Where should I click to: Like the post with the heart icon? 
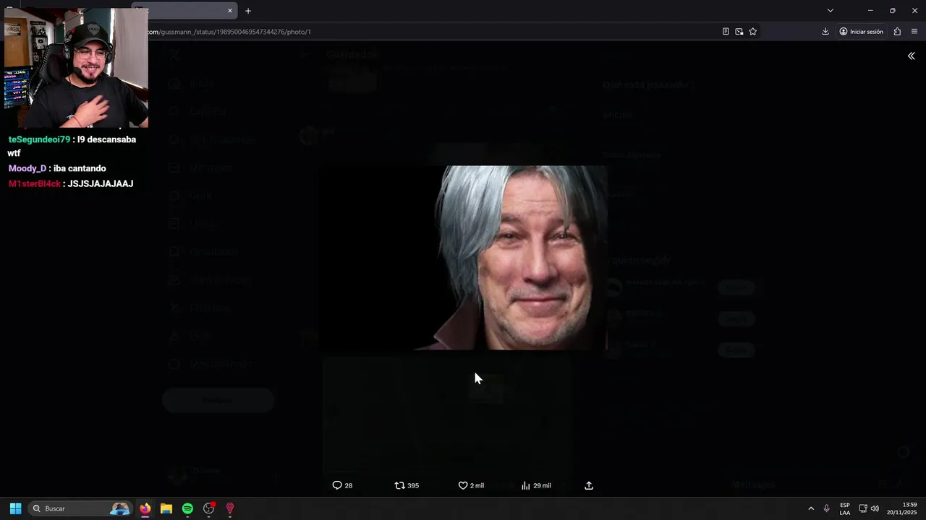point(471,485)
